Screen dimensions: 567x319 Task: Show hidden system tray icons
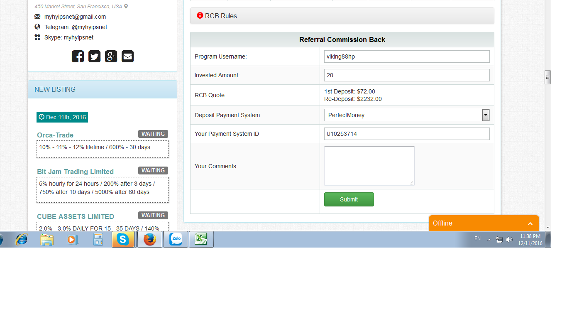pyautogui.click(x=489, y=240)
